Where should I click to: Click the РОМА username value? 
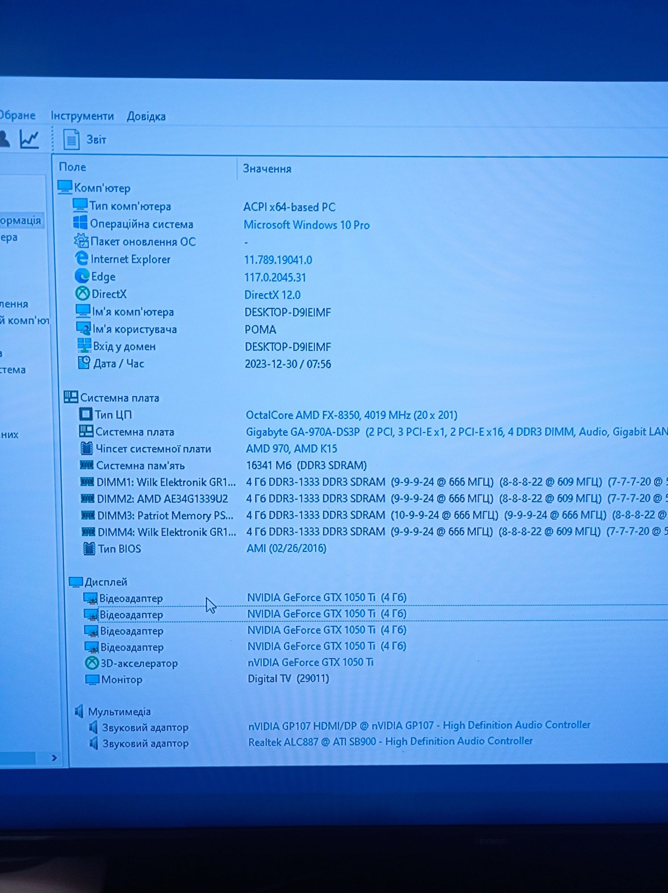tap(260, 330)
